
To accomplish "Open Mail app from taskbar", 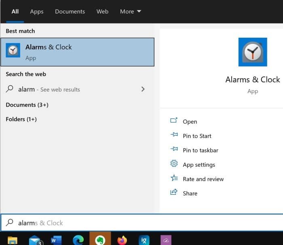I will click(x=36, y=240).
